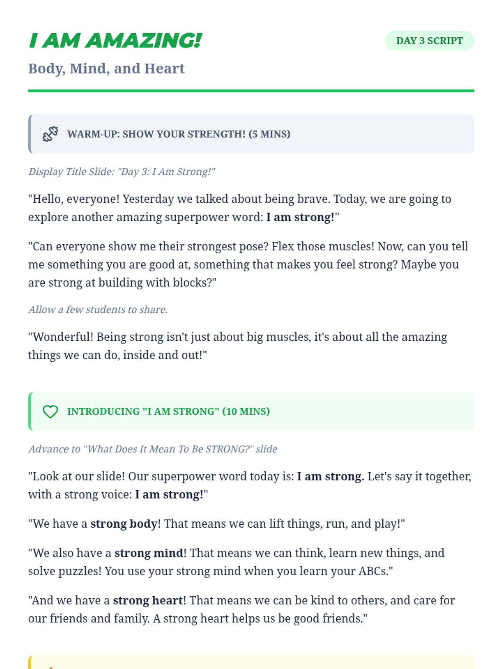
Task: Click the Body, Mind, and Heart subtitle
Action: click(106, 69)
